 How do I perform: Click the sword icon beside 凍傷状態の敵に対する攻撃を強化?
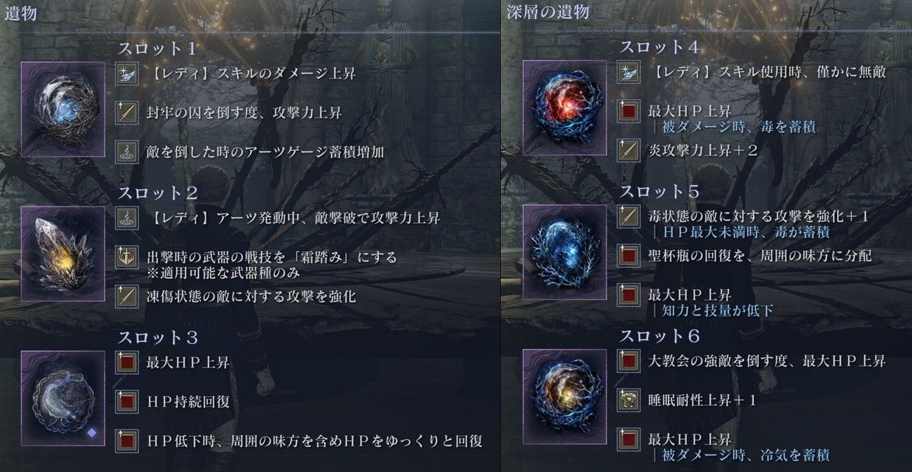pyautogui.click(x=127, y=296)
